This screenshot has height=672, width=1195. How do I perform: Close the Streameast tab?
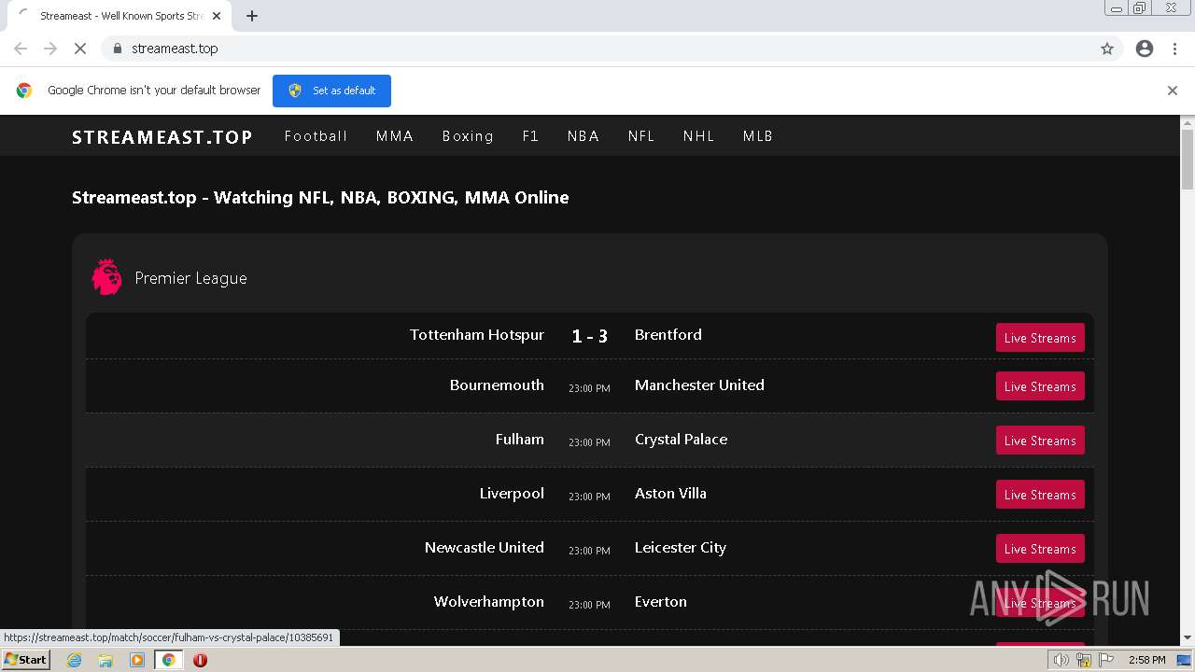pyautogui.click(x=217, y=16)
